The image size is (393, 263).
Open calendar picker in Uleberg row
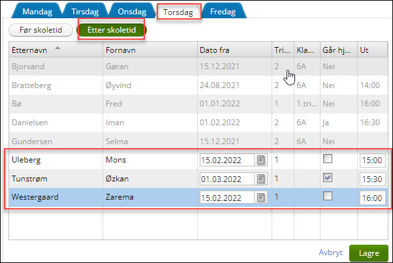tap(260, 161)
